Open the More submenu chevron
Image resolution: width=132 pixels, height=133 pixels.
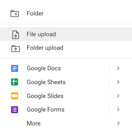(x=118, y=123)
